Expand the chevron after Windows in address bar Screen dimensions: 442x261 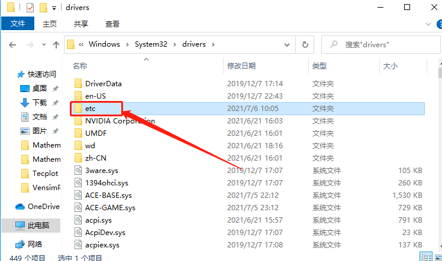tap(127, 44)
